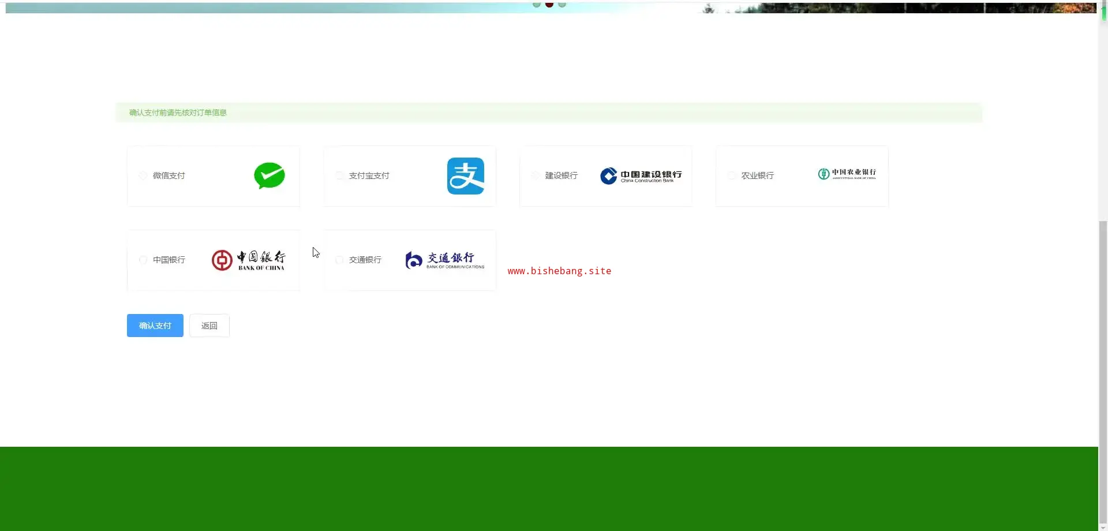This screenshot has height=531, width=1108.
Task: Click the 建设银行 label text
Action: click(x=562, y=175)
